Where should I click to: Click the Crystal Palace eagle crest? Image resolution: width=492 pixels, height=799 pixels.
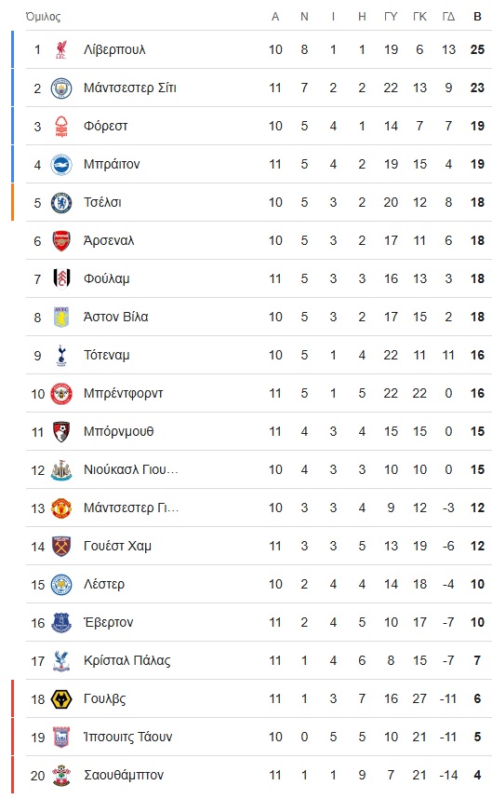pyautogui.click(x=61, y=661)
